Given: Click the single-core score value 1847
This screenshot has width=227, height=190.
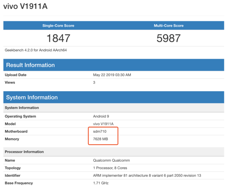Looking at the screenshot, I should pyautogui.click(x=58, y=38).
